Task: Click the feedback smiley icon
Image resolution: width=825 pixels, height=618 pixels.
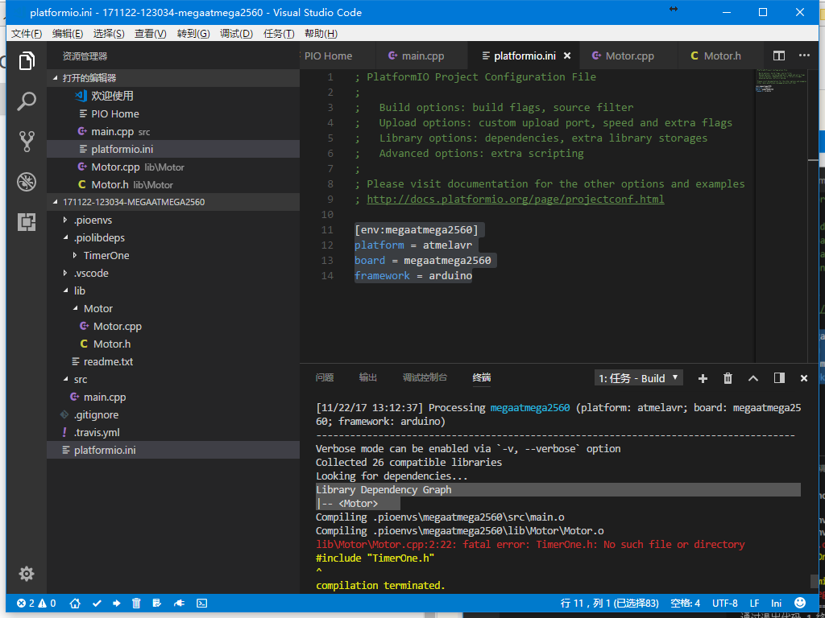Action: (x=800, y=603)
